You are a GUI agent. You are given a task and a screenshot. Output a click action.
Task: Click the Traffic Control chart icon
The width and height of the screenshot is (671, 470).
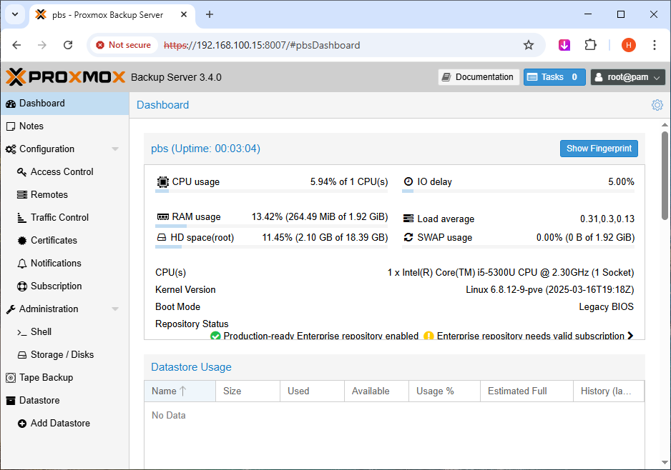pyautogui.click(x=22, y=217)
